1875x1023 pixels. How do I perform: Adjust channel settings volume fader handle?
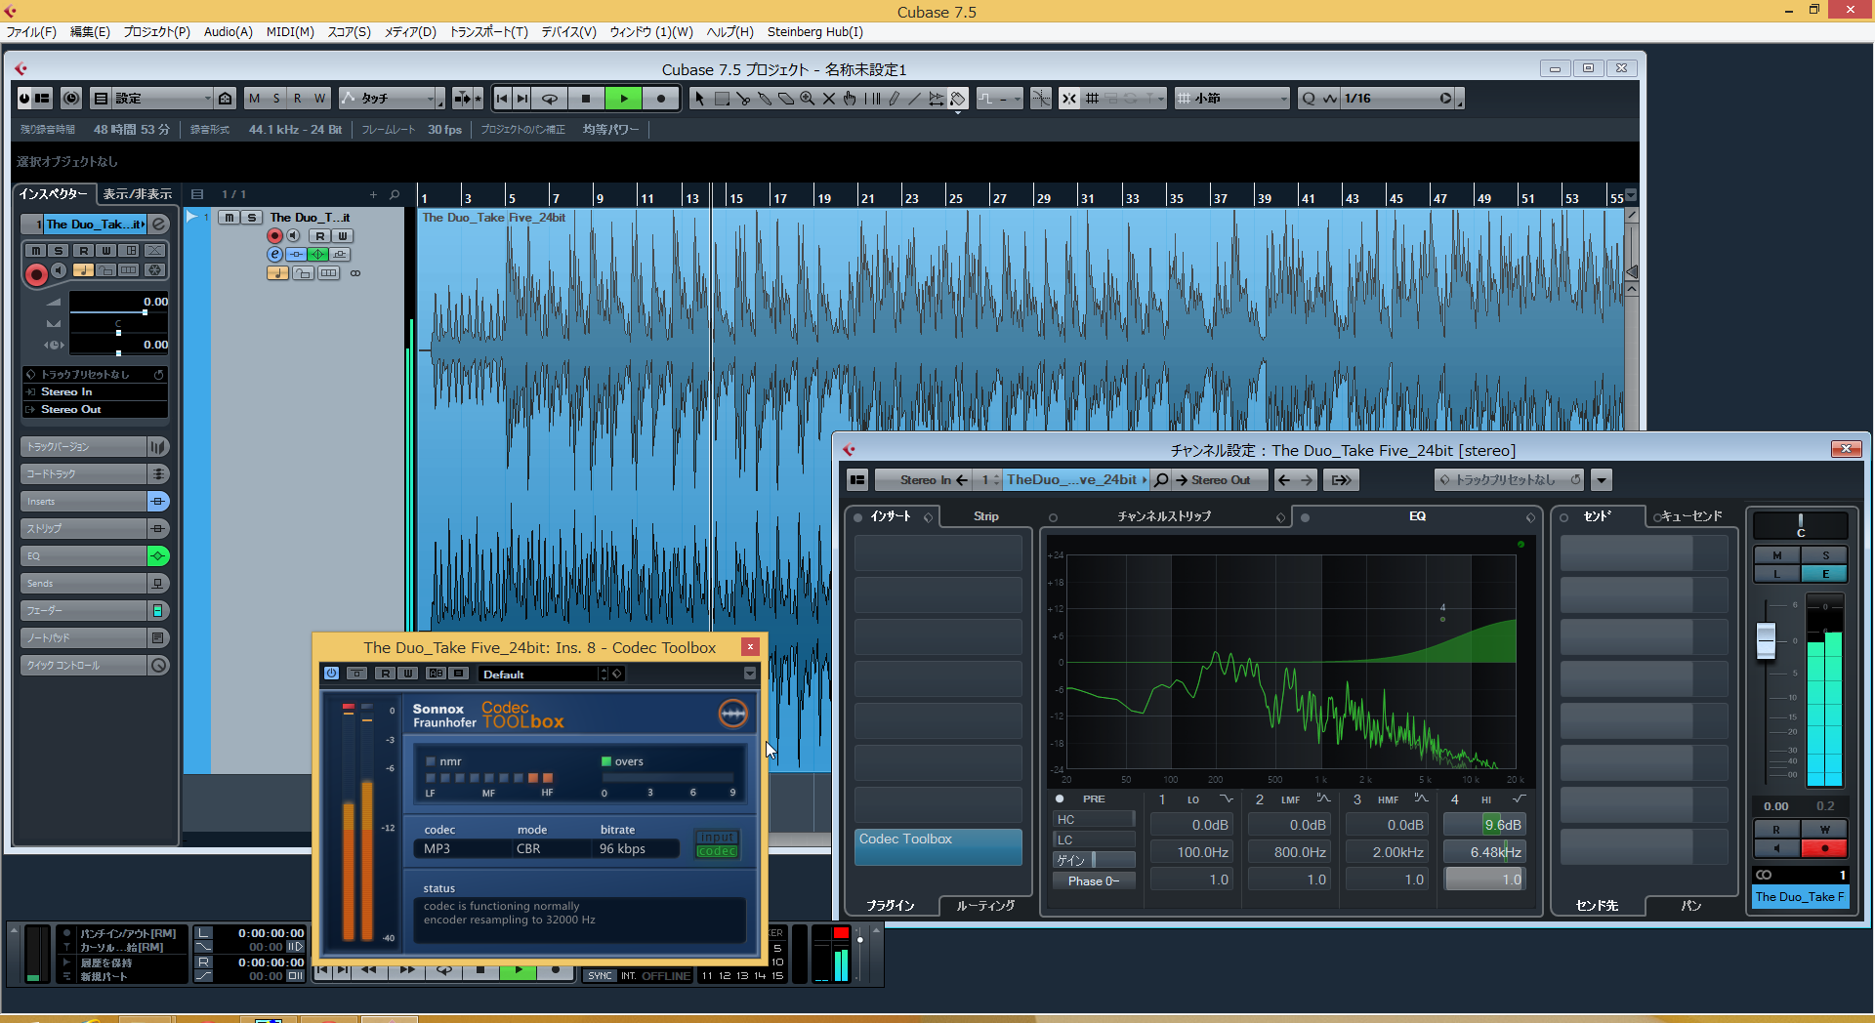coord(1766,641)
